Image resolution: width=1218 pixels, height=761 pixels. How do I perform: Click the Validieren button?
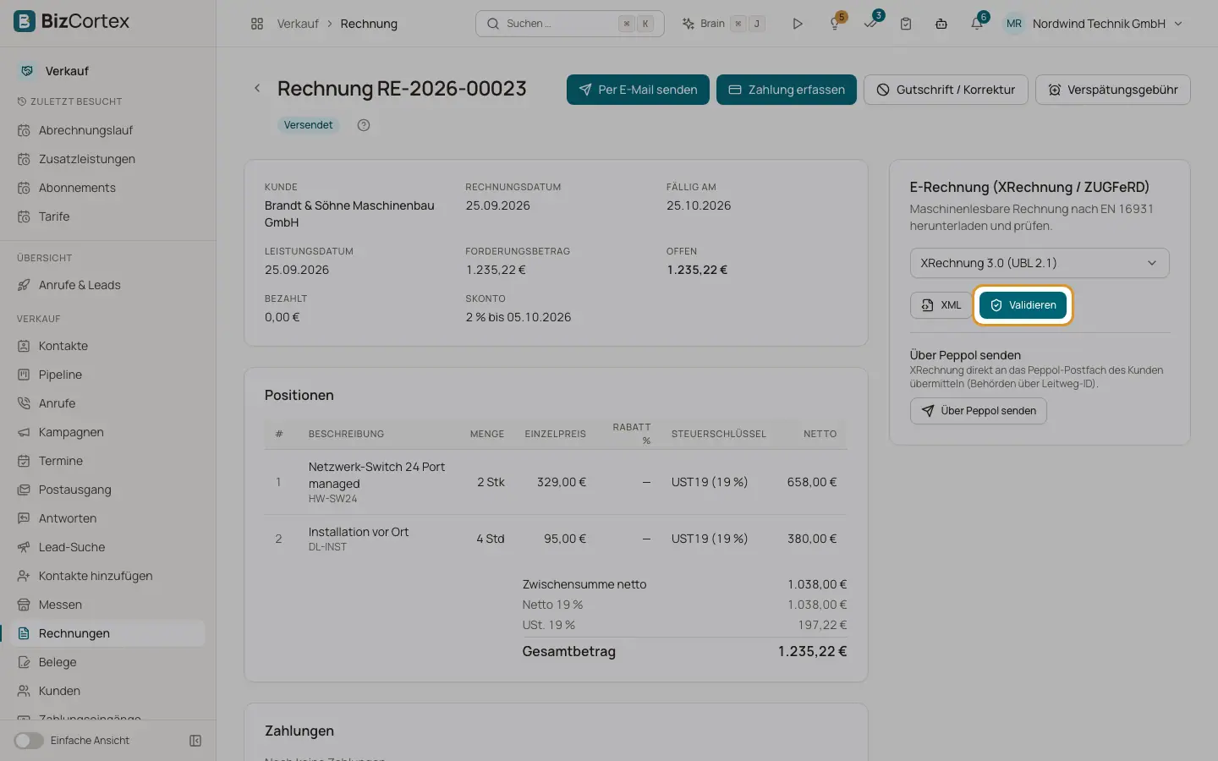[1023, 305]
